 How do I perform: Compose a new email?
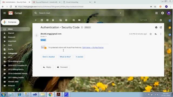pos(10,22)
